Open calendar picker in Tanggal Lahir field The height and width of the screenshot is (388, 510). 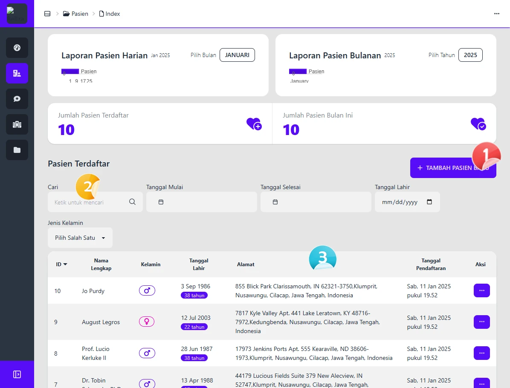point(429,202)
